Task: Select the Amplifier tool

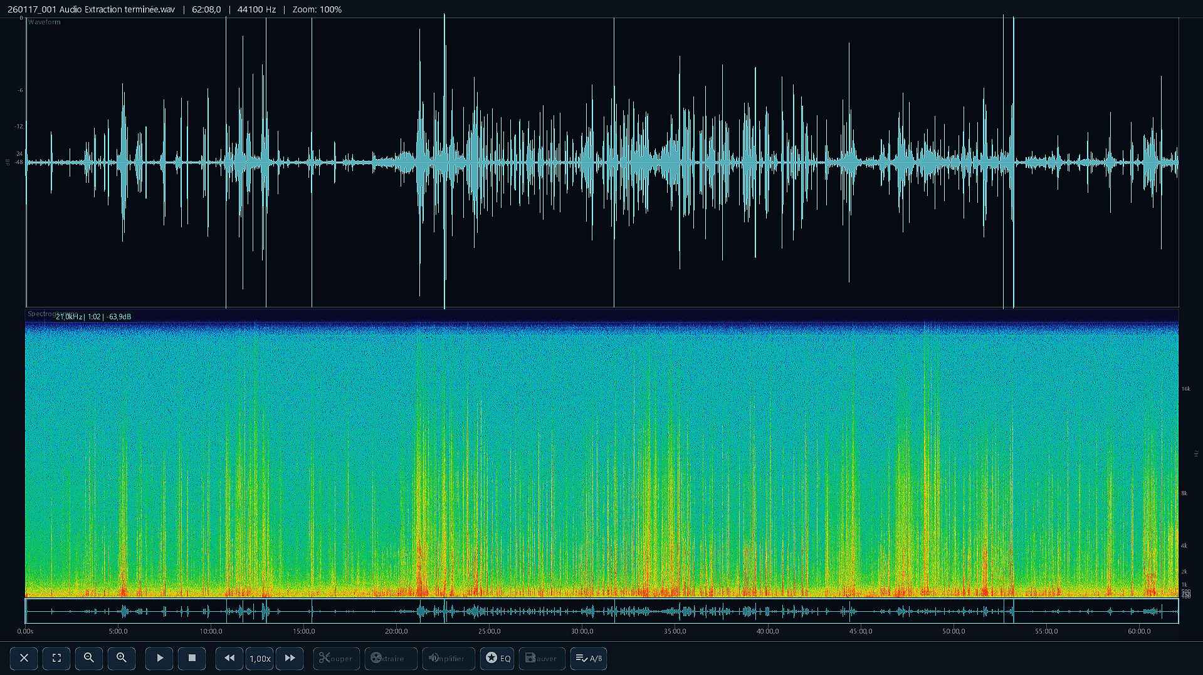Action: click(x=448, y=658)
